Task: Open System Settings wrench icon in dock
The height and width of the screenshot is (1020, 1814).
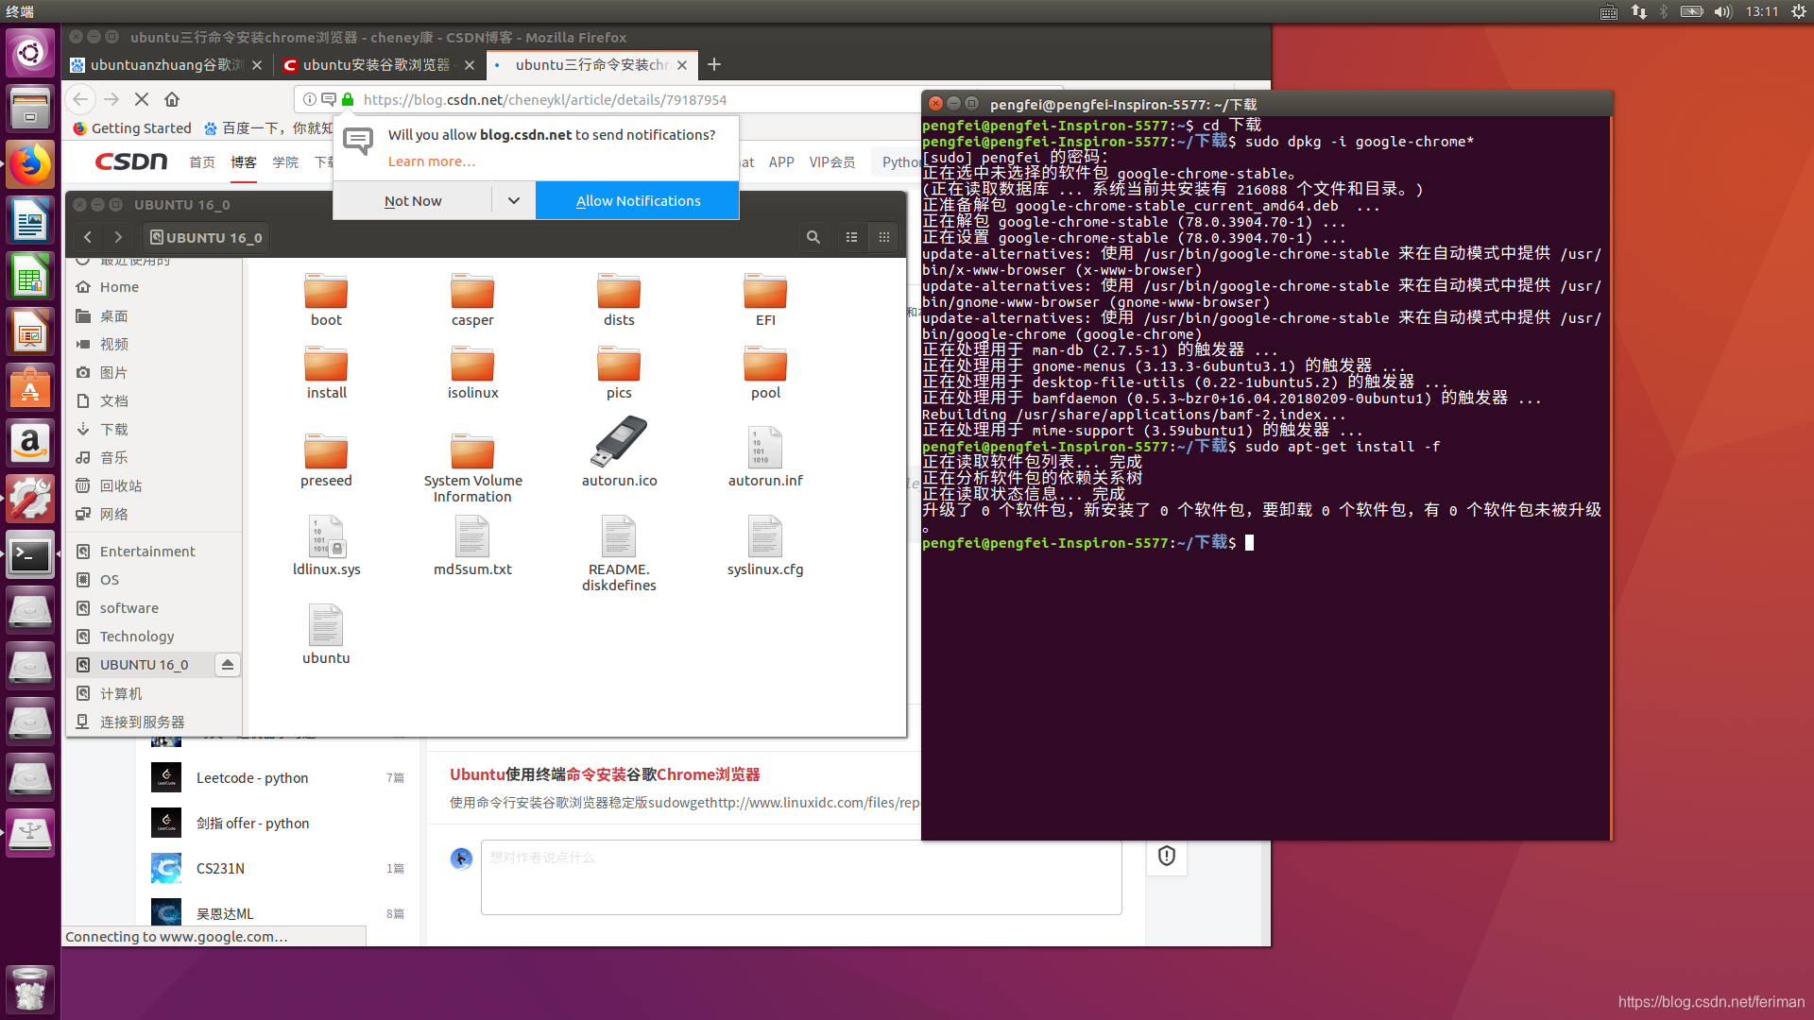Action: tap(30, 500)
